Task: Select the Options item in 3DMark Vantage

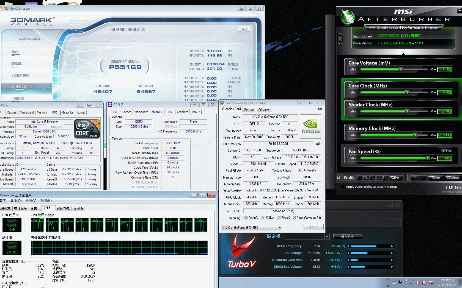Action: pyautogui.click(x=16, y=64)
